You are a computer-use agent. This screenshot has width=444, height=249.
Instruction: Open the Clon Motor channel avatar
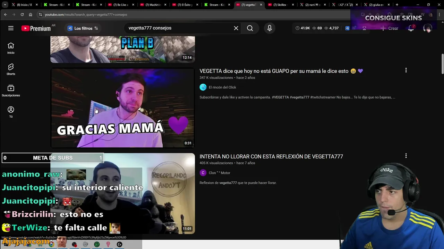pyautogui.click(x=203, y=173)
